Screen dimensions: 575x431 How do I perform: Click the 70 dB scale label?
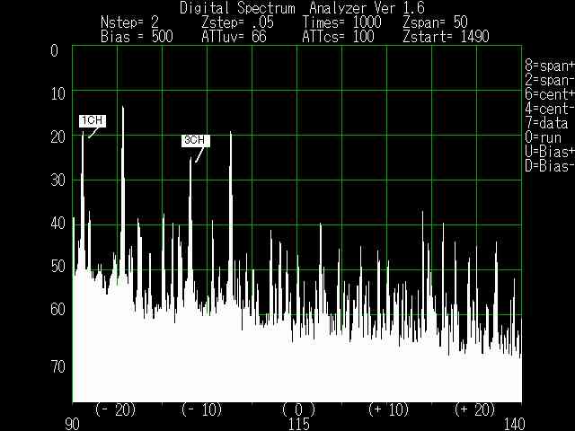pyautogui.click(x=57, y=366)
